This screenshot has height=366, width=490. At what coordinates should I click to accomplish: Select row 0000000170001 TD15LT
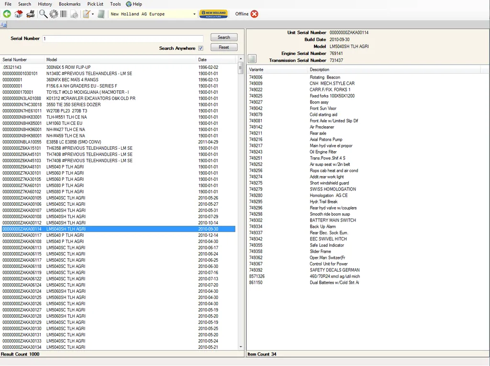click(119, 92)
